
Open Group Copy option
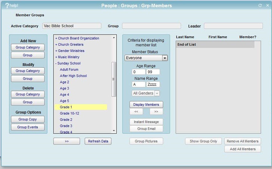[28, 119]
